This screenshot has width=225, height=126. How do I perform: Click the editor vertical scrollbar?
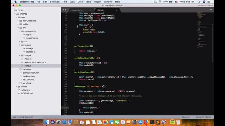212,43
